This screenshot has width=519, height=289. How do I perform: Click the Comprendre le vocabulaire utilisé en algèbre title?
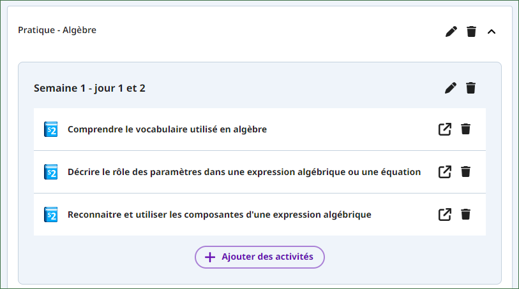tap(167, 129)
